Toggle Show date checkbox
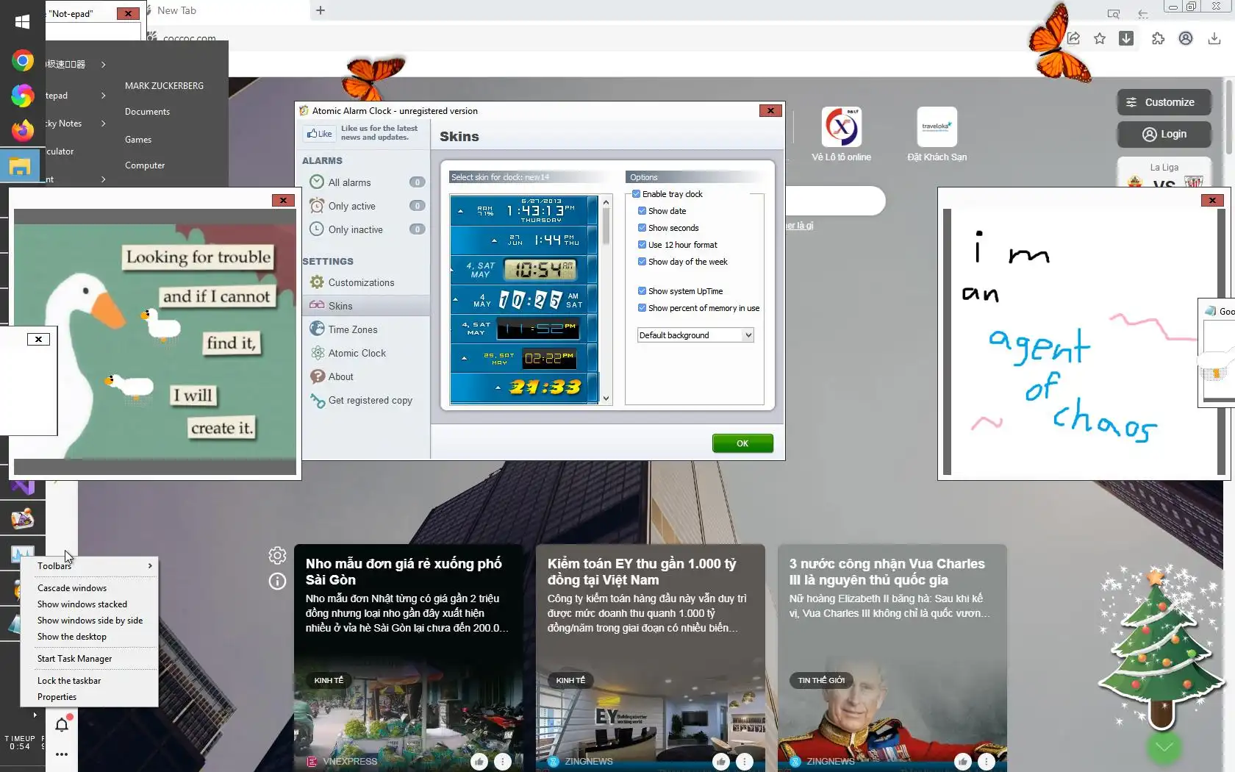This screenshot has width=1235, height=772. point(642,211)
